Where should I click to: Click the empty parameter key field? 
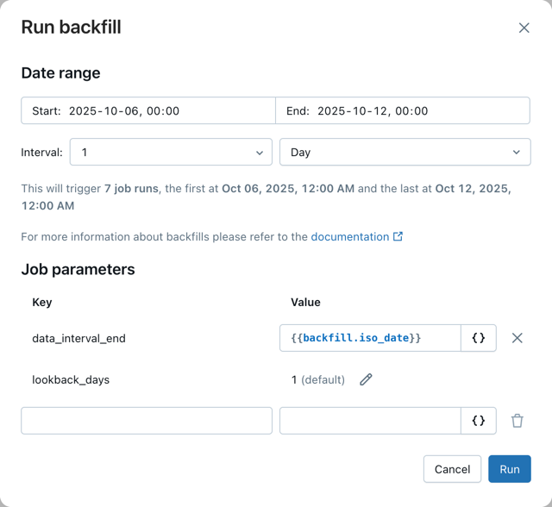click(147, 421)
